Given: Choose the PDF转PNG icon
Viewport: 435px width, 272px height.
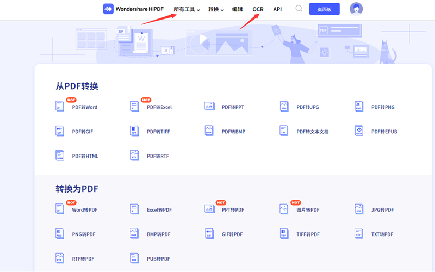Looking at the screenshot, I should click(x=359, y=107).
